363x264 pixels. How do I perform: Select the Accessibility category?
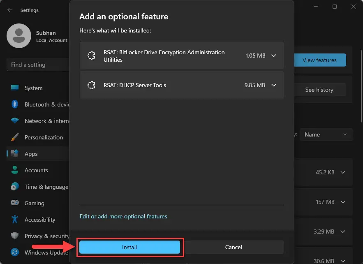38,220
